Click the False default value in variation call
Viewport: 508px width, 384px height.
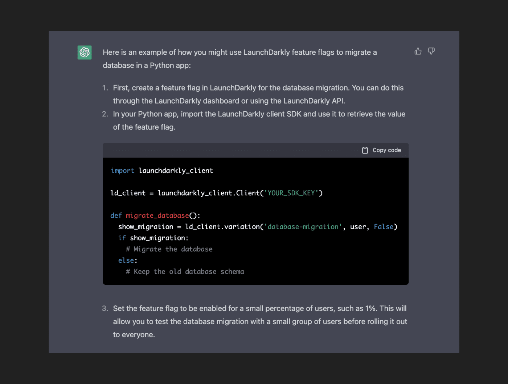[x=383, y=226]
